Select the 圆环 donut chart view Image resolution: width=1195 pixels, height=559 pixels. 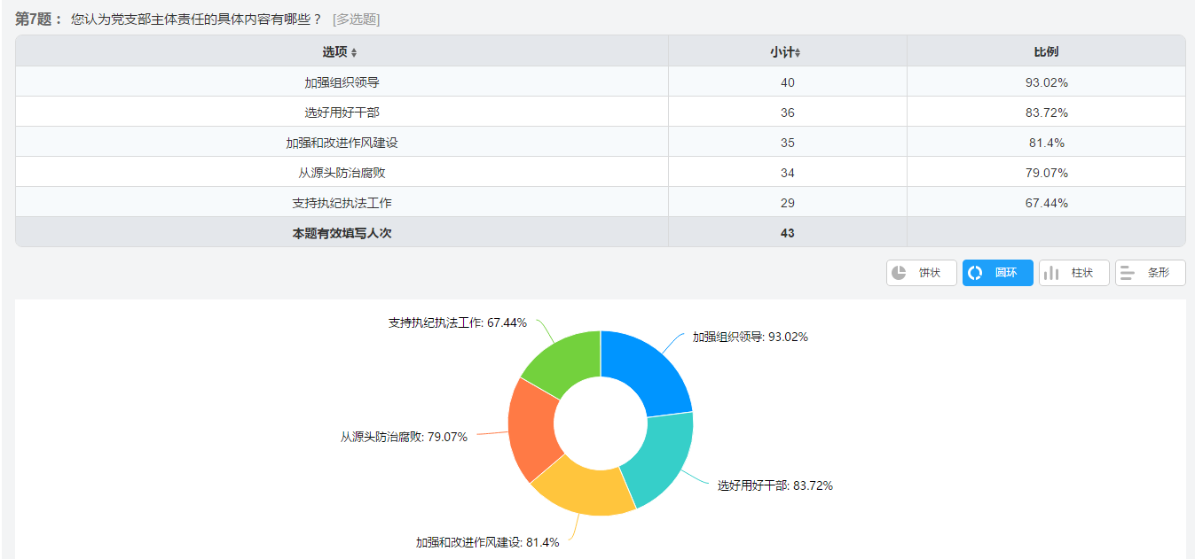(x=997, y=273)
